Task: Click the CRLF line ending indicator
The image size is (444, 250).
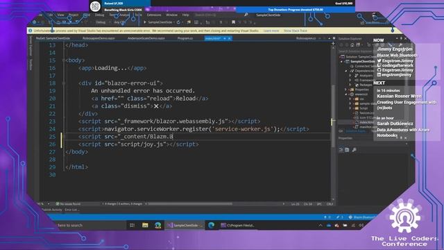Action: (x=330, y=203)
